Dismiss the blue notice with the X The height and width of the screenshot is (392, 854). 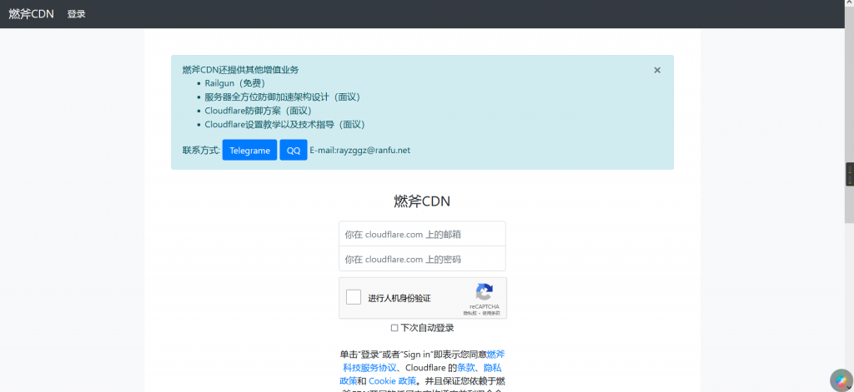tap(657, 70)
